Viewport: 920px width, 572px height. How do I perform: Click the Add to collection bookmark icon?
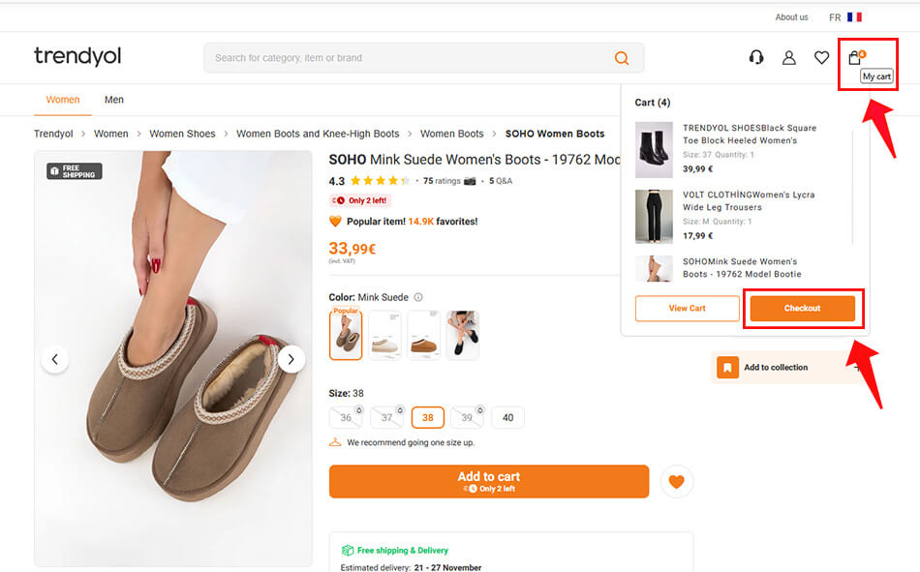(x=728, y=368)
